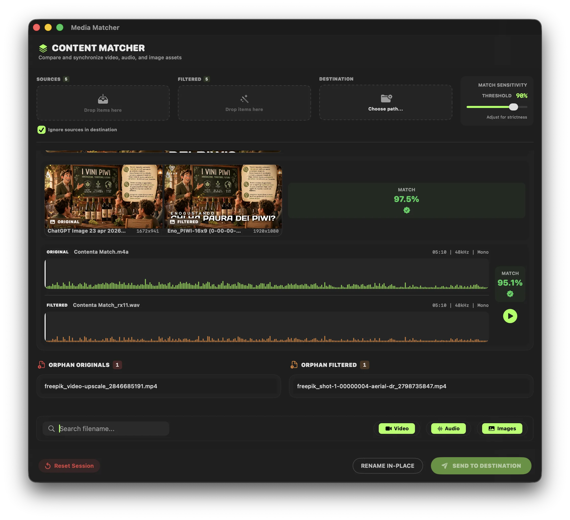Toggle the Images filter button

502,428
